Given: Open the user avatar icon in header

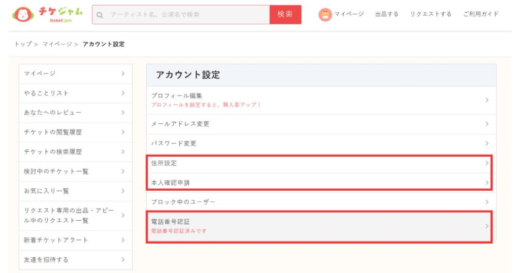Looking at the screenshot, I should pyautogui.click(x=325, y=15).
